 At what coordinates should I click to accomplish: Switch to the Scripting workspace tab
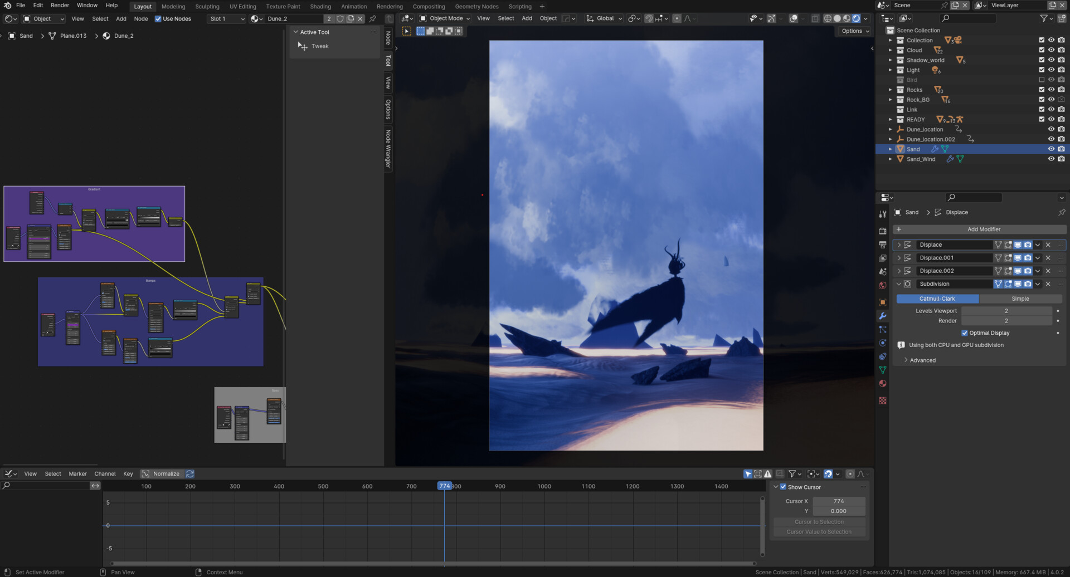519,6
